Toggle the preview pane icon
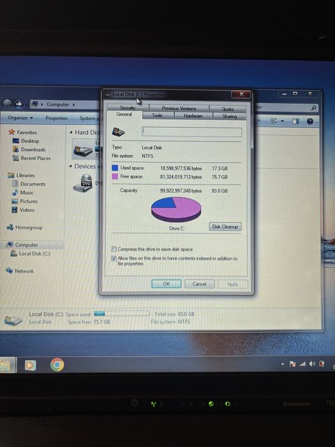Image resolution: width=335 pixels, height=447 pixels. (295, 121)
